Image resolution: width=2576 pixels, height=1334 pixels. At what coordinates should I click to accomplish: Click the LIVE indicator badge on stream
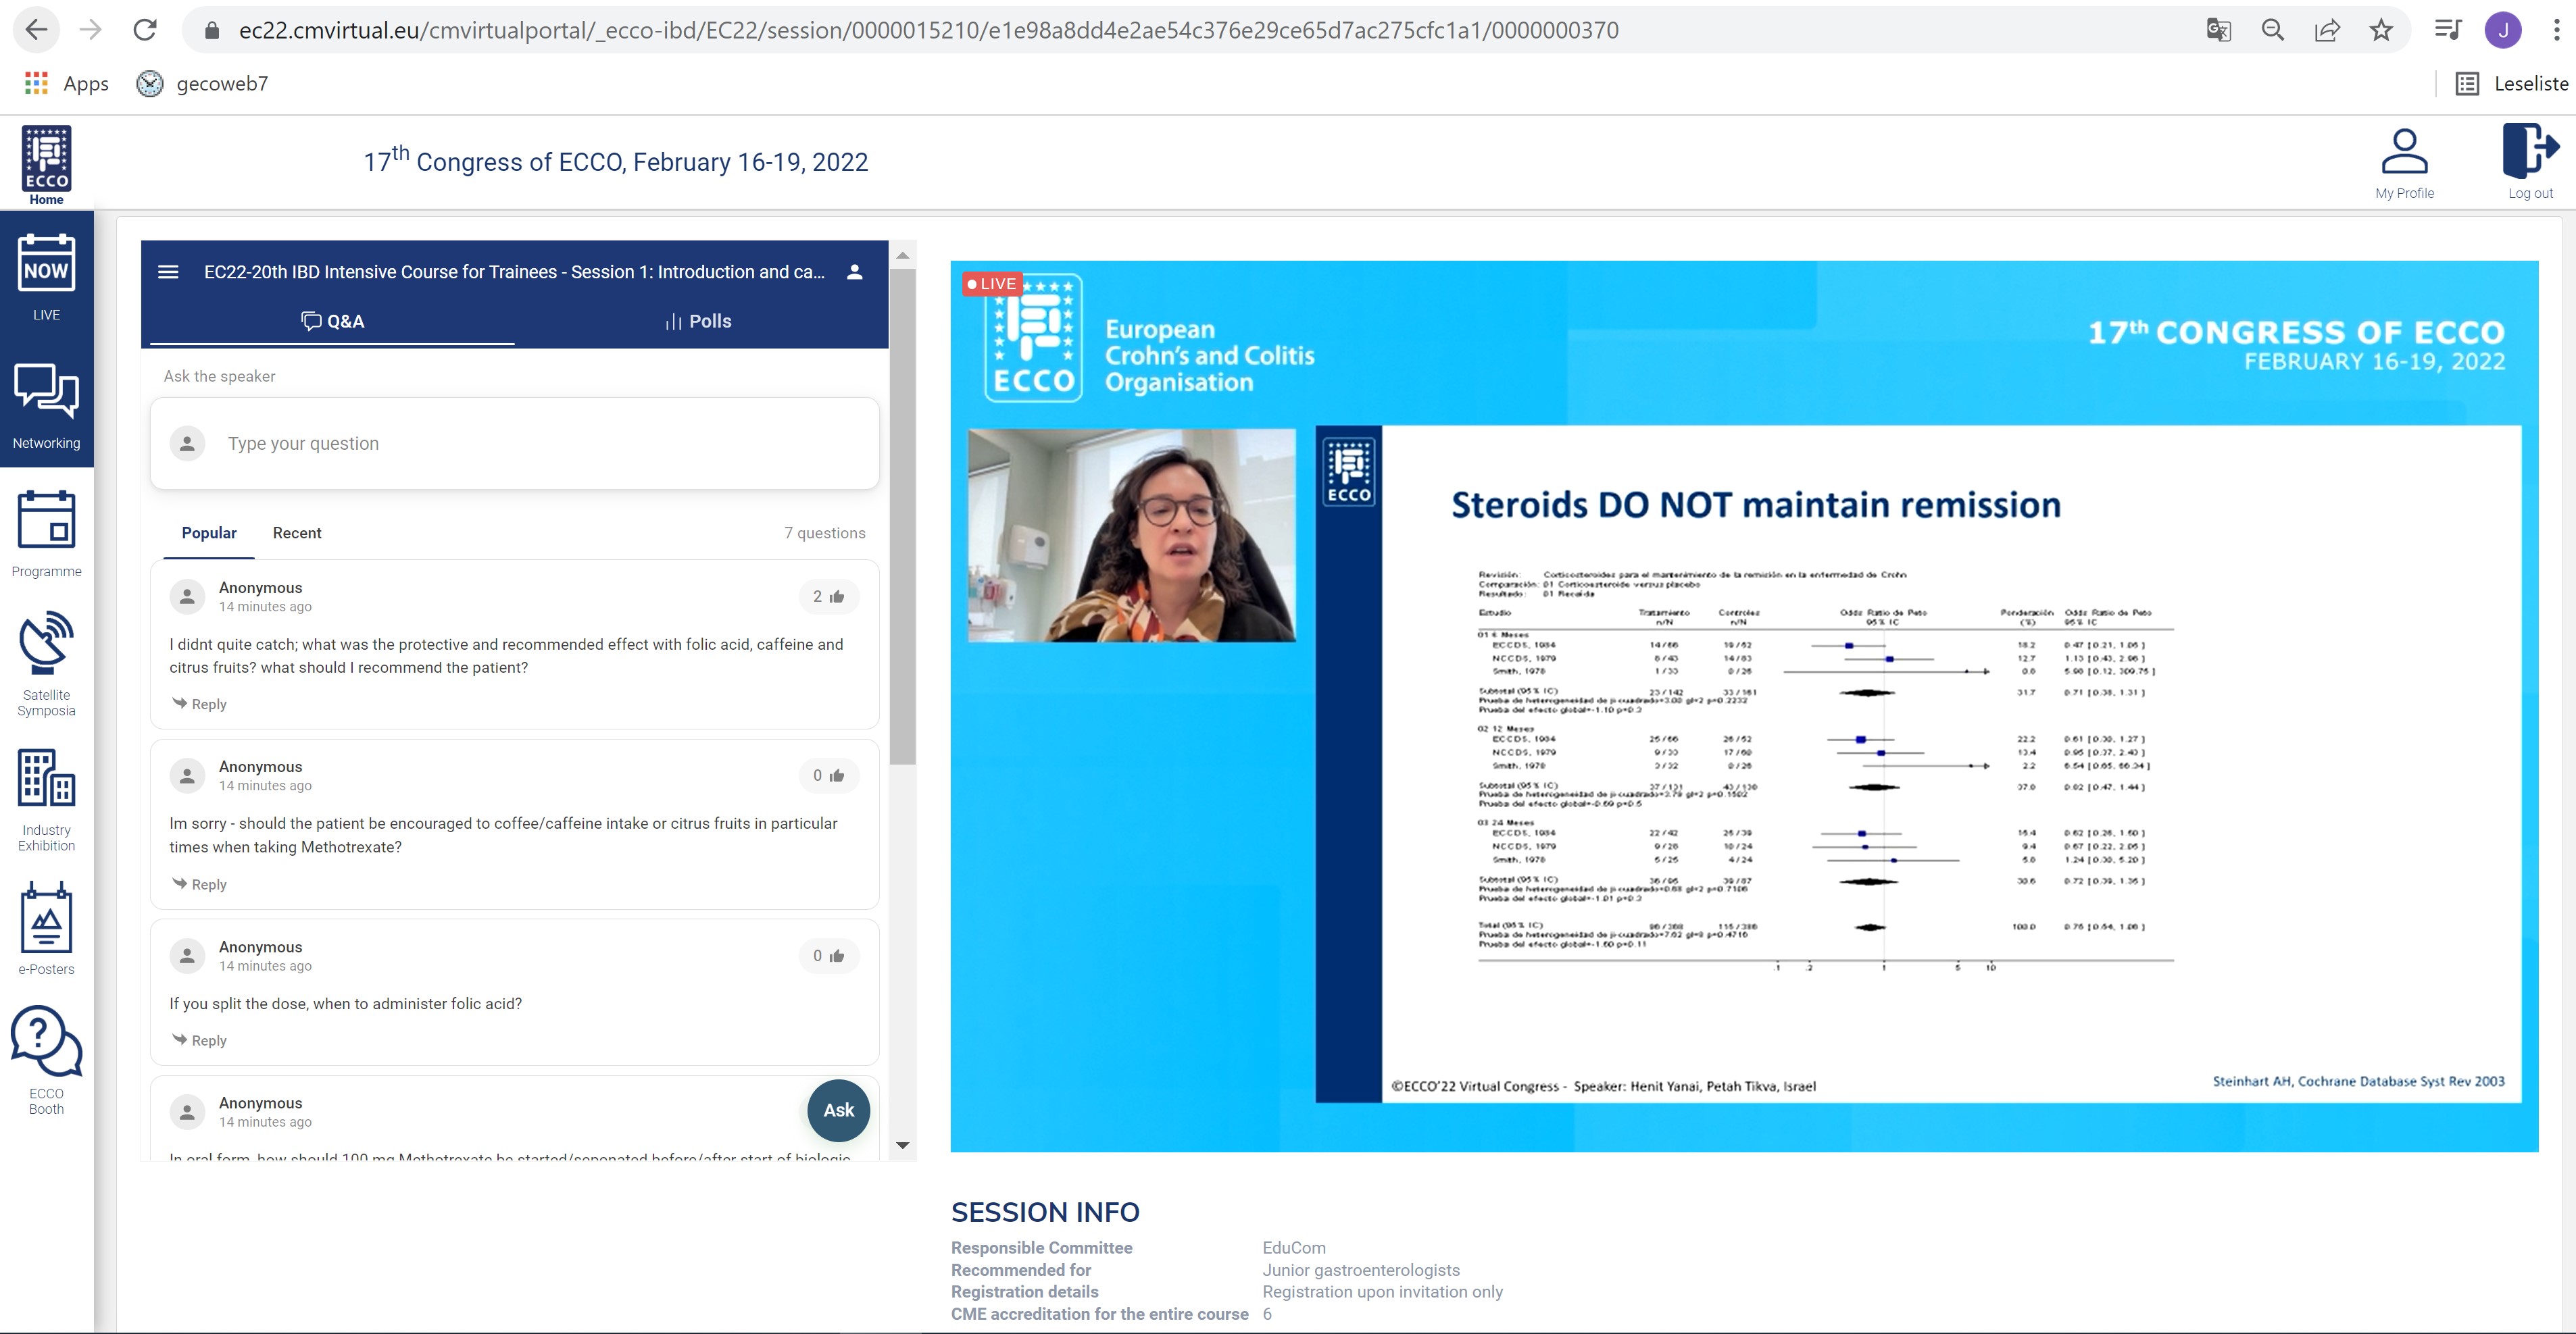tap(992, 284)
